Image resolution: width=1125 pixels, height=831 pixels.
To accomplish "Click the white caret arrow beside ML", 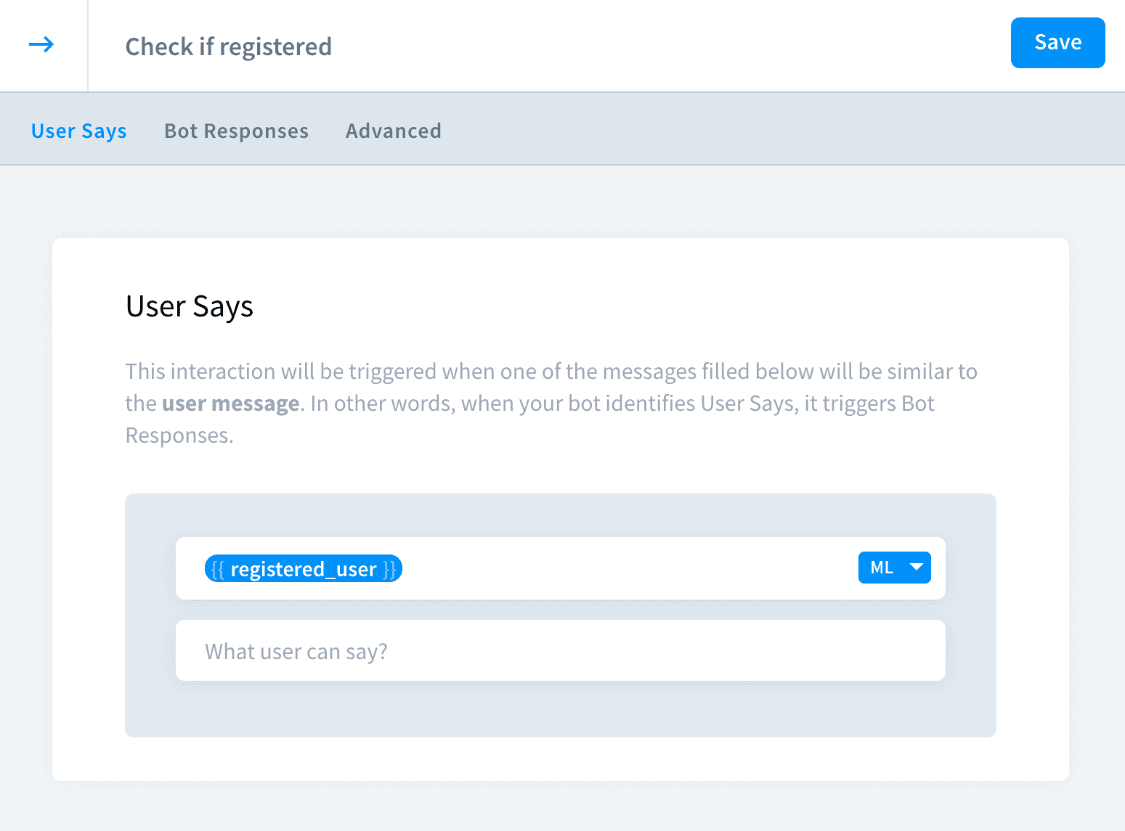I will click(917, 567).
